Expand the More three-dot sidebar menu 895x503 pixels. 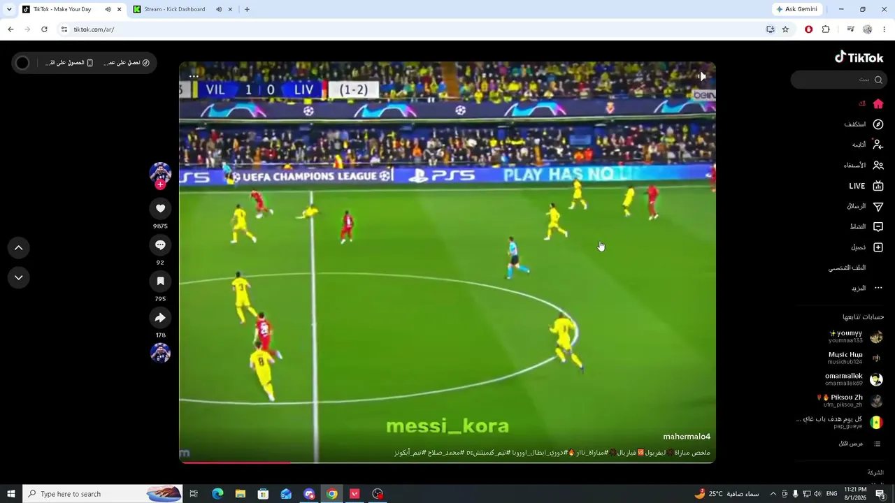pyautogui.click(x=878, y=288)
